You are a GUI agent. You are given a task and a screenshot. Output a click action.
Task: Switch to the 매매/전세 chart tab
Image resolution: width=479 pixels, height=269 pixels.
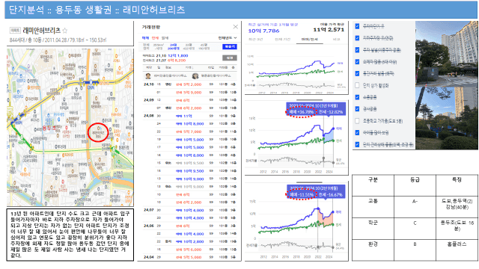(x=309, y=40)
